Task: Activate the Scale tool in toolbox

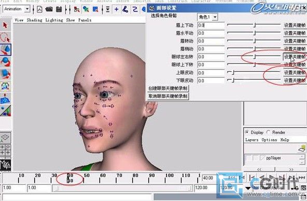Action: (5, 74)
